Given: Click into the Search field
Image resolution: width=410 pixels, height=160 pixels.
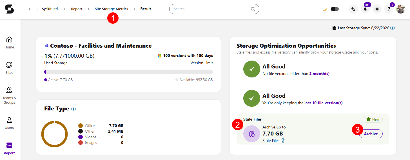Looking at the screenshot, I should pyautogui.click(x=214, y=9).
